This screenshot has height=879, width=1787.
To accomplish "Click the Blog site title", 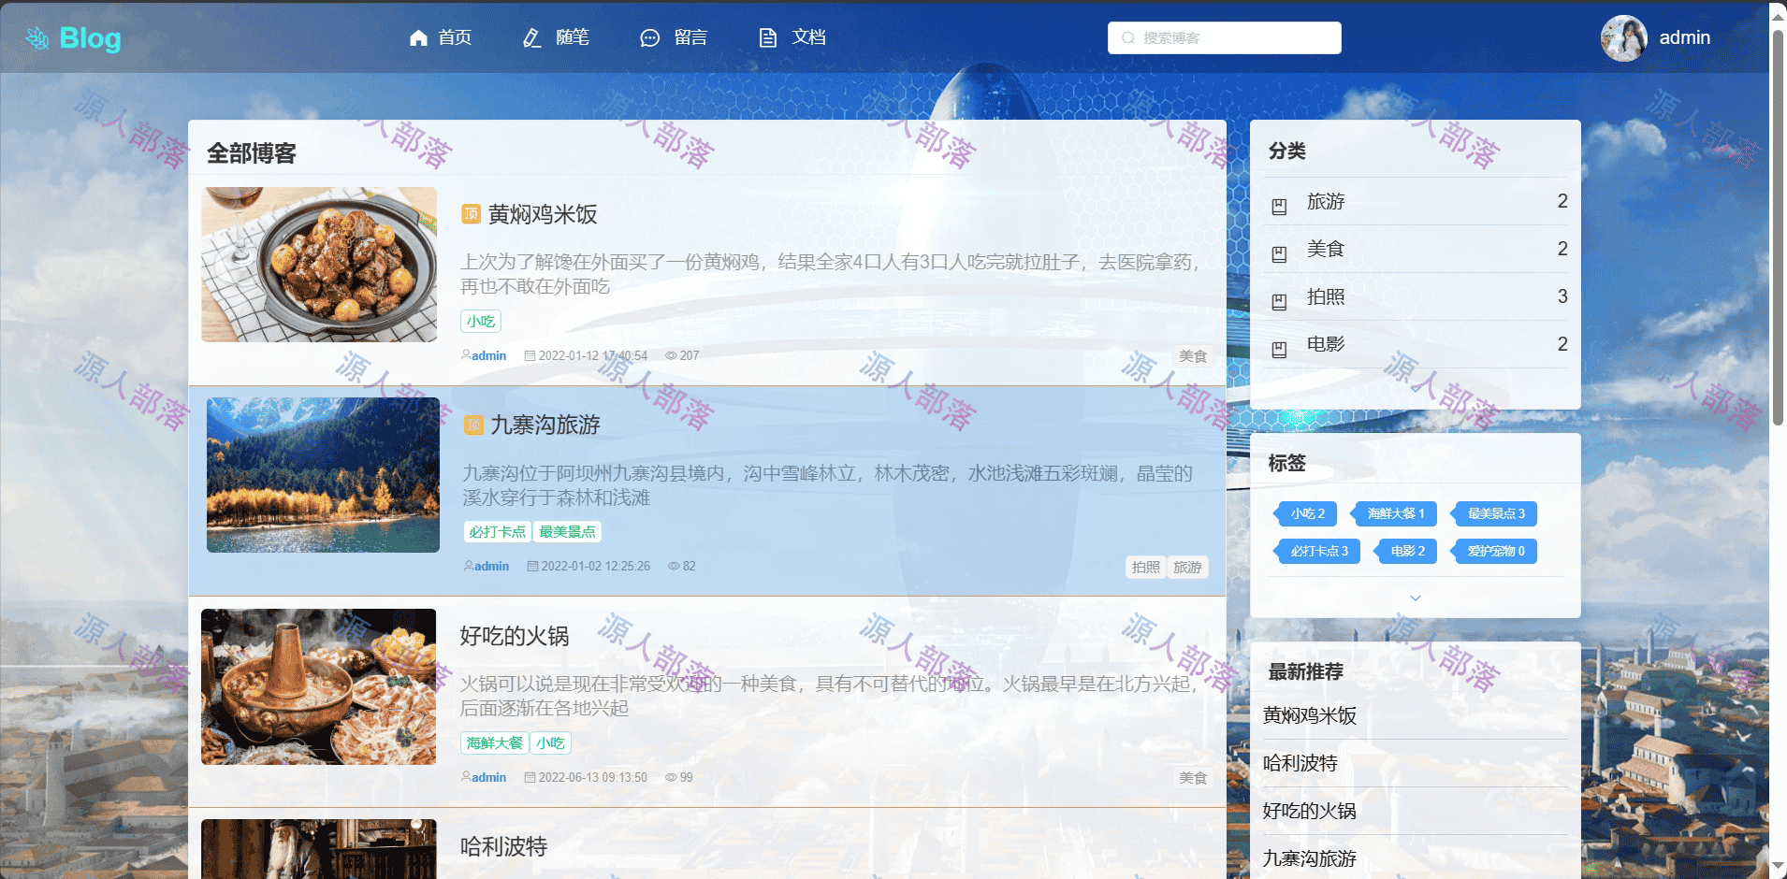I will point(90,38).
